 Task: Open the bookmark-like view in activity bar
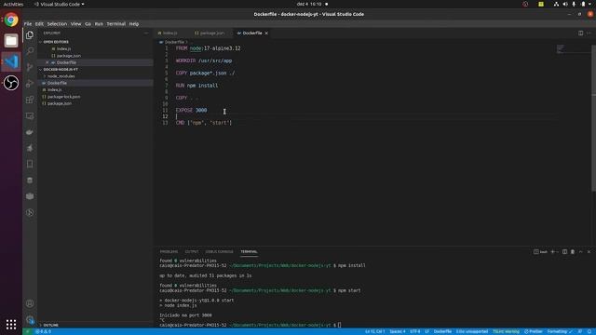pyautogui.click(x=30, y=164)
